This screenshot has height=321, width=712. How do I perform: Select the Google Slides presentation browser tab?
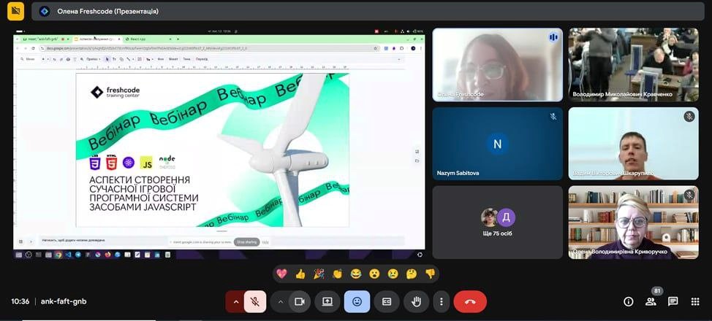[x=98, y=39]
